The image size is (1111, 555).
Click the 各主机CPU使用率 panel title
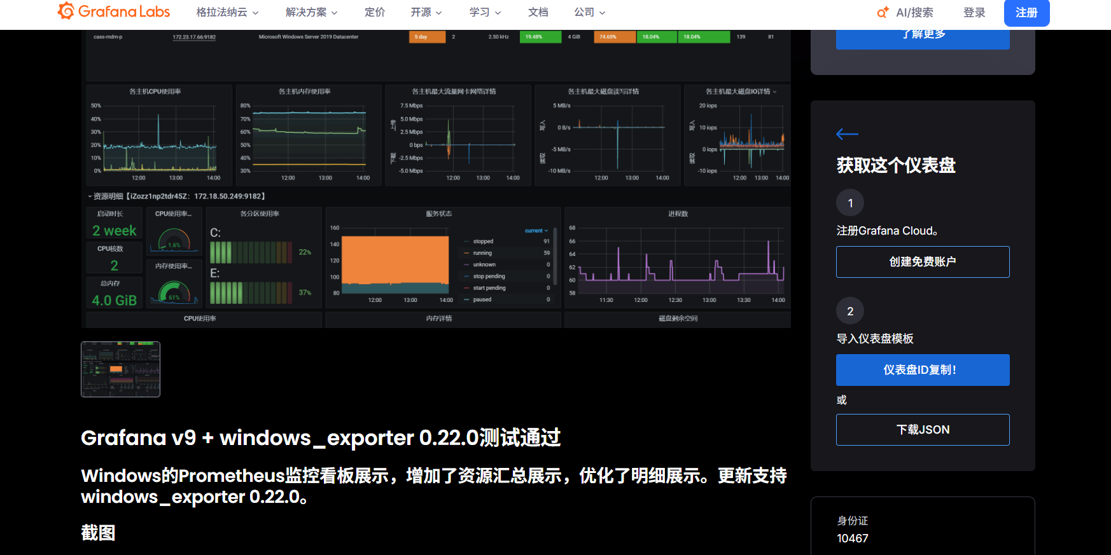(155, 92)
